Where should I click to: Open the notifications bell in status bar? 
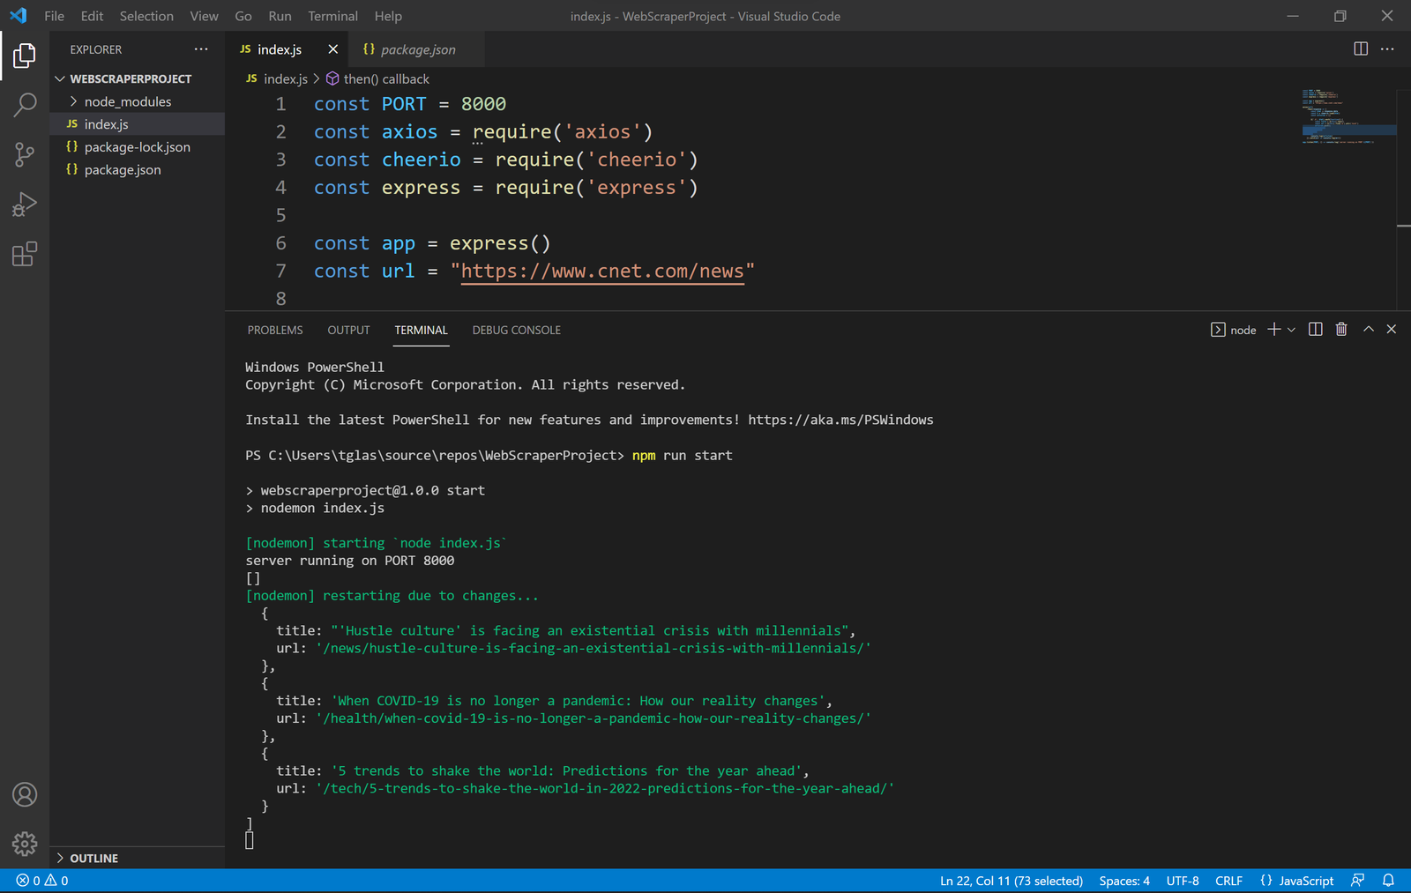click(1388, 881)
